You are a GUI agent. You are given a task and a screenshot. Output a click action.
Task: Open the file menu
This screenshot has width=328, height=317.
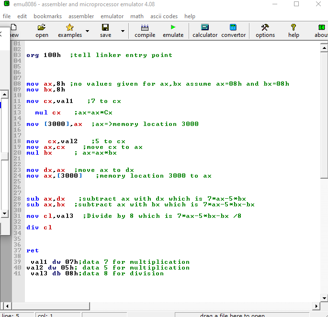pyautogui.click(x=7, y=16)
